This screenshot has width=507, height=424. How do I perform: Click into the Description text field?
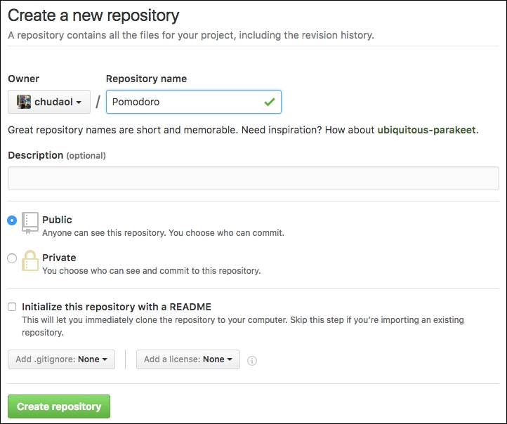pos(253,178)
